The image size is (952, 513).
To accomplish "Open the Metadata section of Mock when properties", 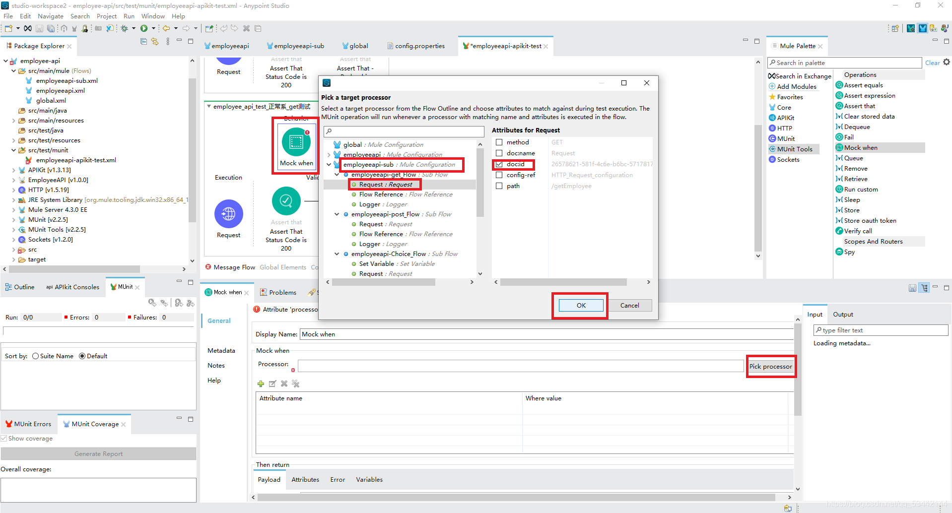I will 221,351.
